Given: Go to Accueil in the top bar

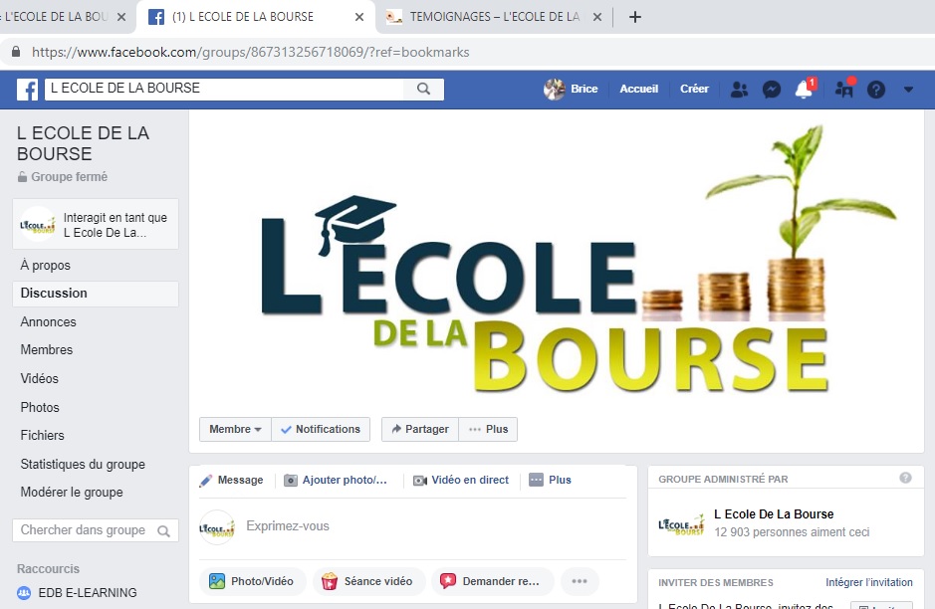Looking at the screenshot, I should [638, 89].
